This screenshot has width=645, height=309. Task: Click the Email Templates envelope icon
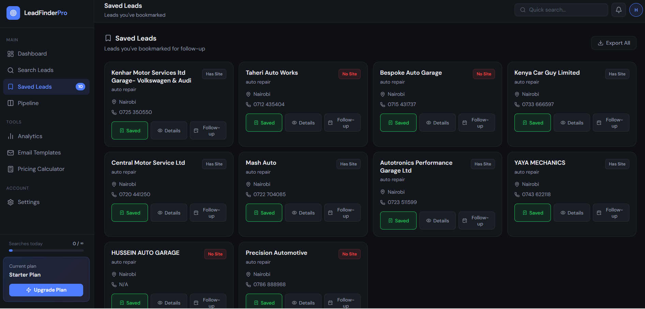(x=11, y=153)
